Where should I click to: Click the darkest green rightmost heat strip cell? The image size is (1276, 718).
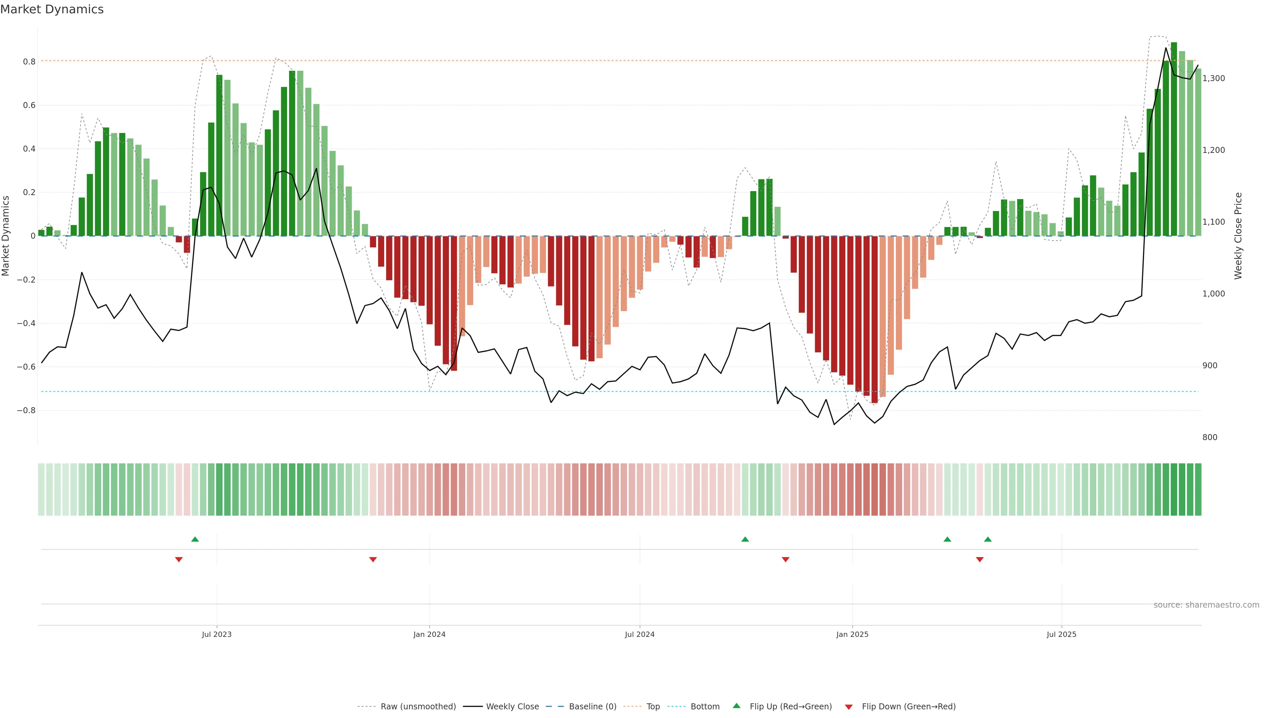coord(1198,490)
